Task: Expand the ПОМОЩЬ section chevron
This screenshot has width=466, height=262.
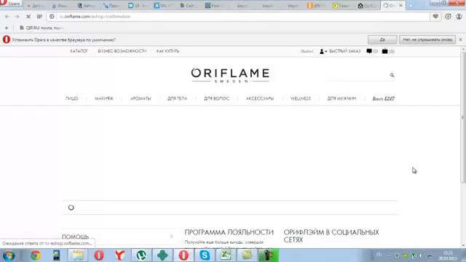Action: pos(172,237)
